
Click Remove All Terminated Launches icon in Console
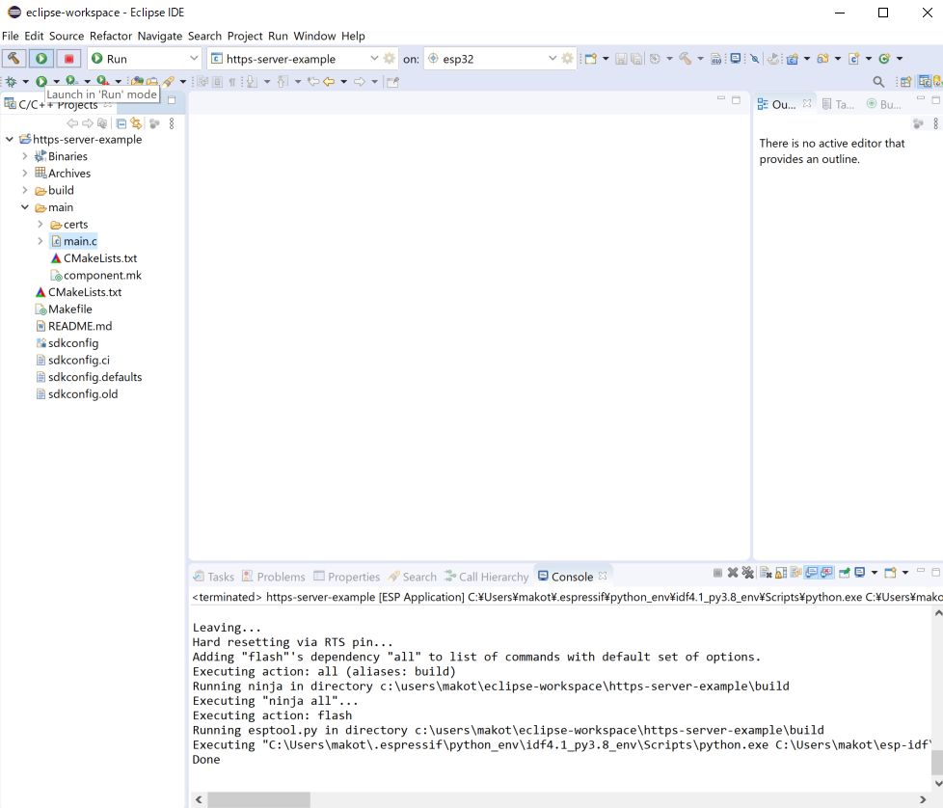747,573
